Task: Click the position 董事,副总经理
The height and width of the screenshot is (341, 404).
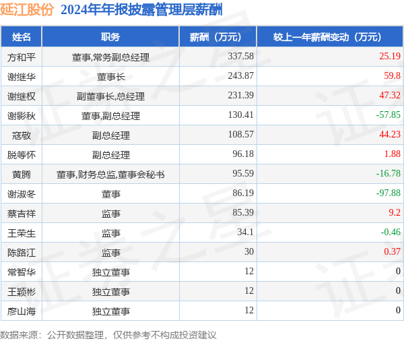Action: (110, 116)
